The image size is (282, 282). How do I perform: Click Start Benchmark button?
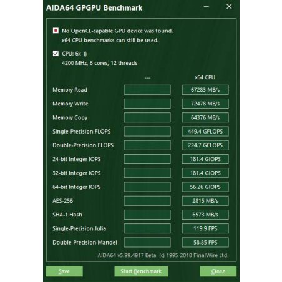[x=141, y=271]
